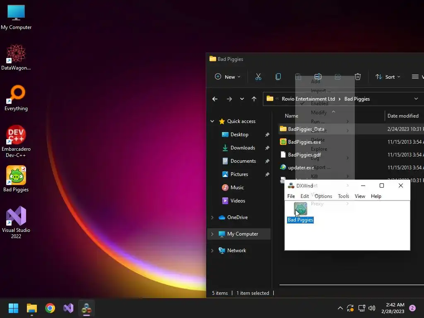Click the Rename icon in Explorer toolbar

point(318,77)
